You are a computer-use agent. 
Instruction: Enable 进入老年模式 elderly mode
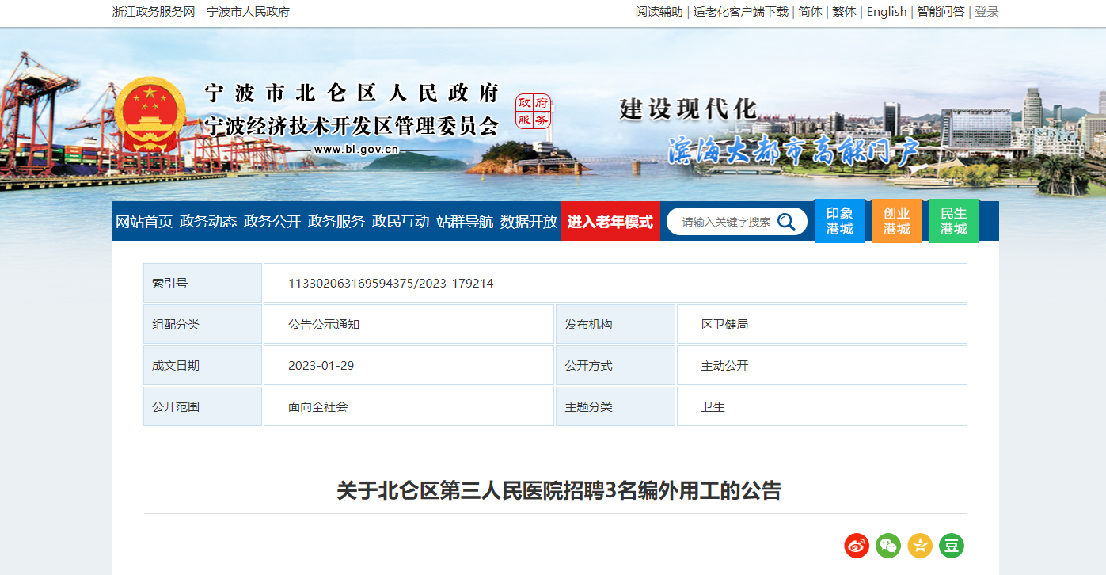click(610, 222)
